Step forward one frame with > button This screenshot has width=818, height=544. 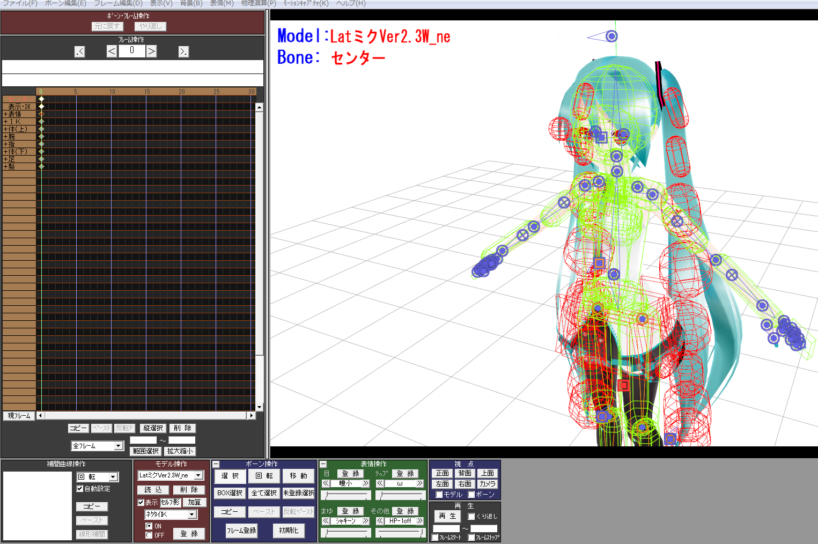coord(151,51)
